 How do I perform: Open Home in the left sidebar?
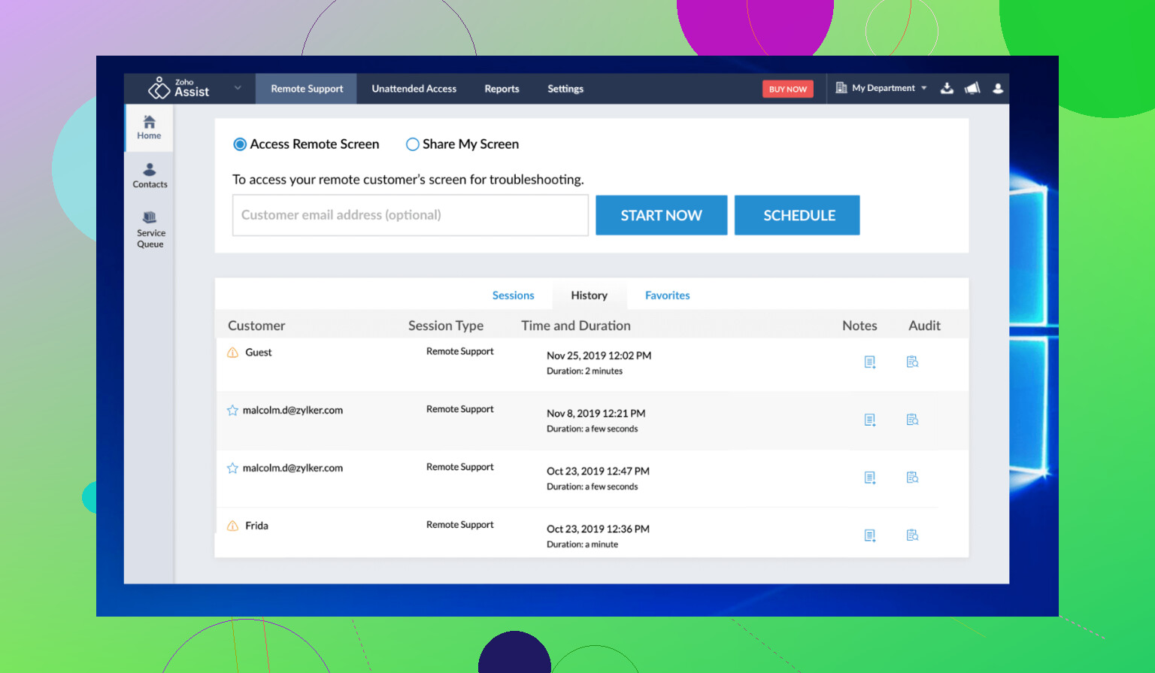(x=149, y=127)
